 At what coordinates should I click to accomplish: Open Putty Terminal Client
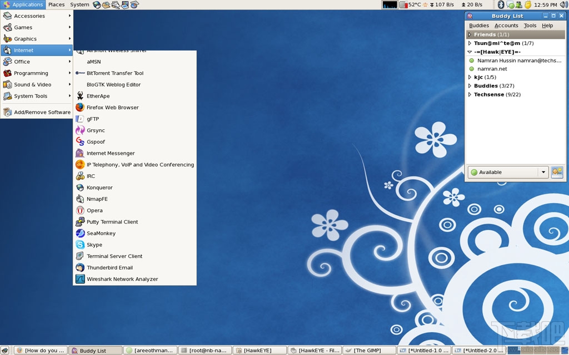(112, 222)
